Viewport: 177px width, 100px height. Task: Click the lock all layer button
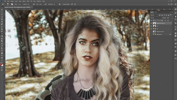pos(162,20)
